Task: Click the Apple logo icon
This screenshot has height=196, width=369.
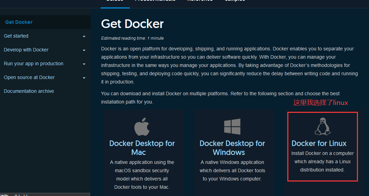Action: 142,127
